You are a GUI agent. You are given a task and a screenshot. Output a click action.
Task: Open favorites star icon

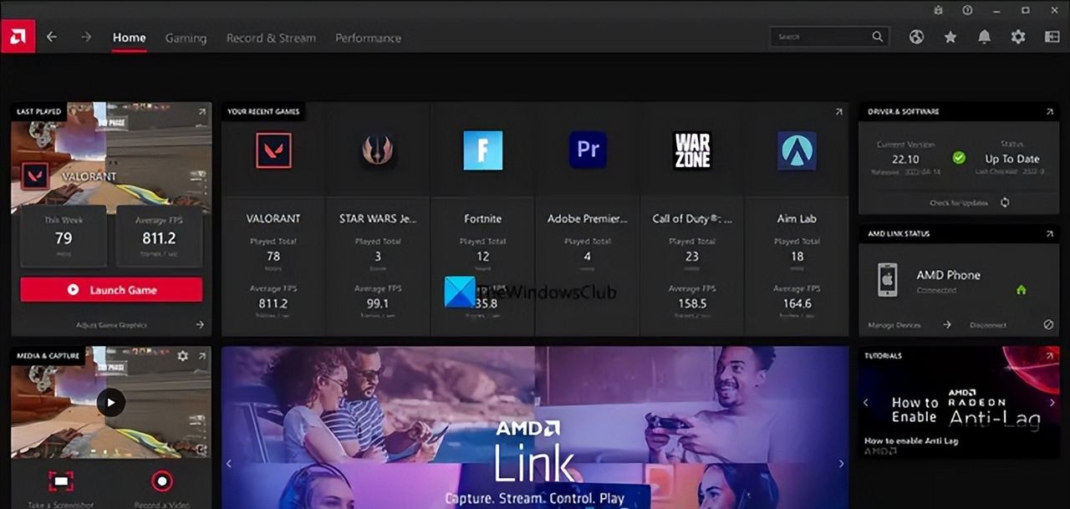click(950, 37)
